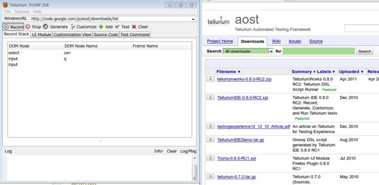Screen dimensions: 379x185
Task: Click the resize grip below Record Stack table
Action: coord(100,141)
